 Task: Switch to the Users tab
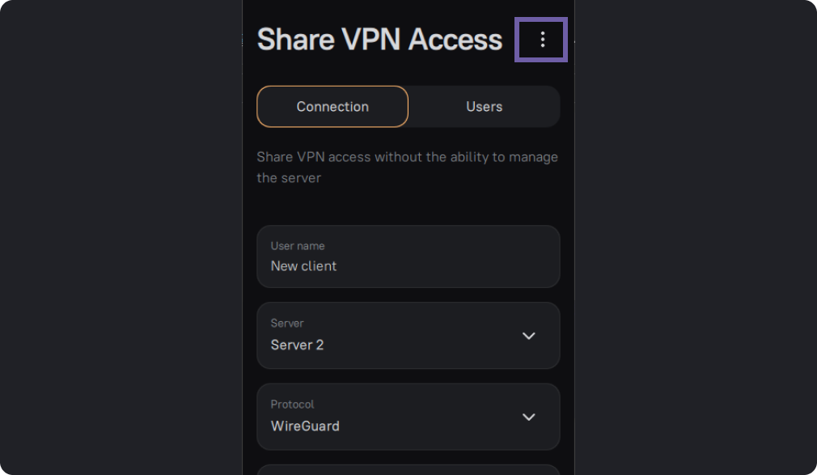tap(484, 107)
